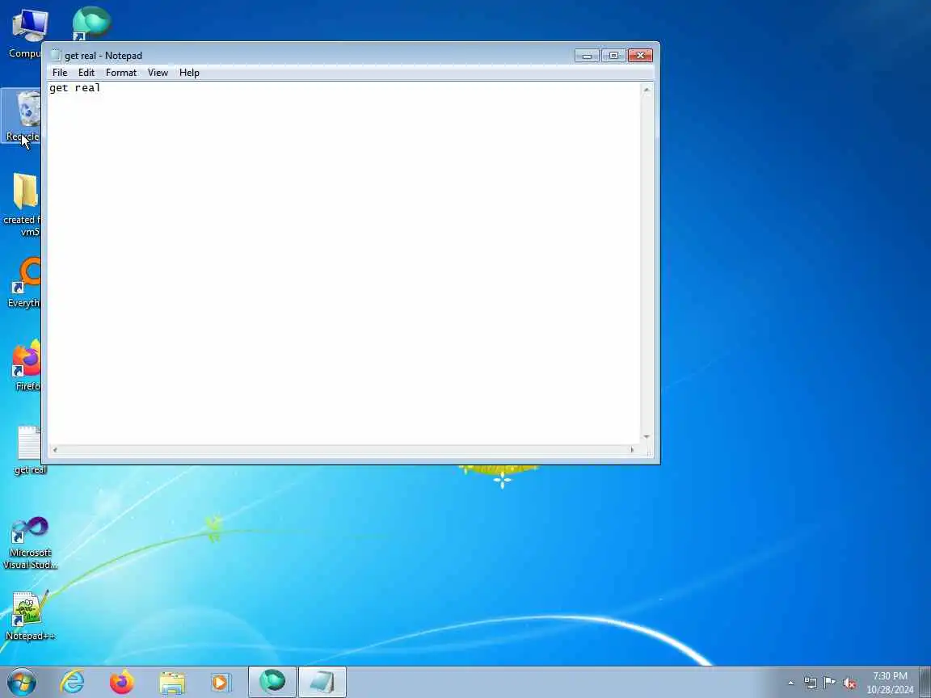
Task: Open the View menu in Notepad
Action: 158,73
